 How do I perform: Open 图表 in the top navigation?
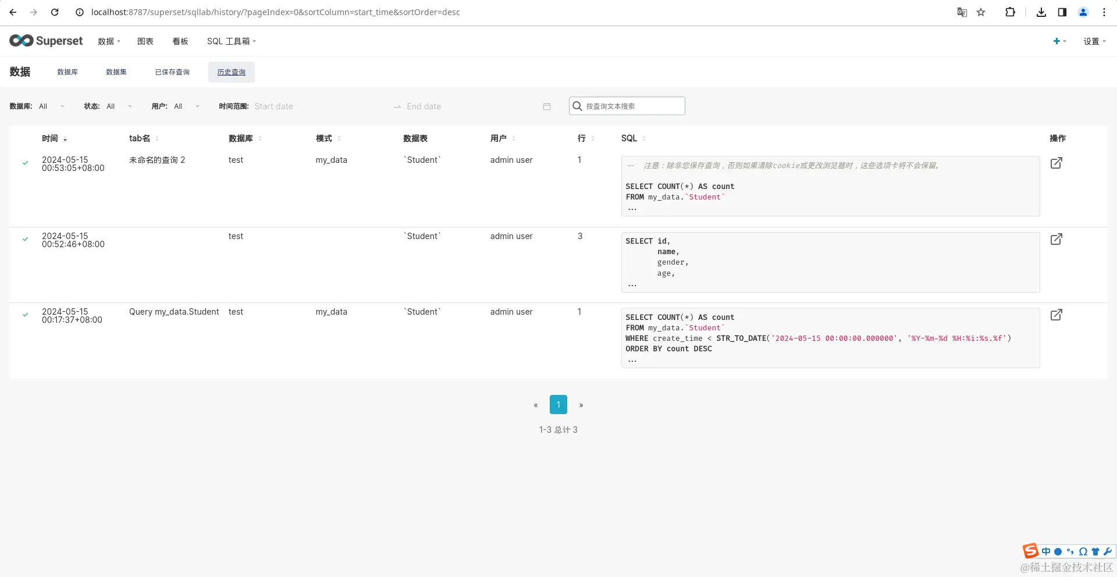(145, 41)
